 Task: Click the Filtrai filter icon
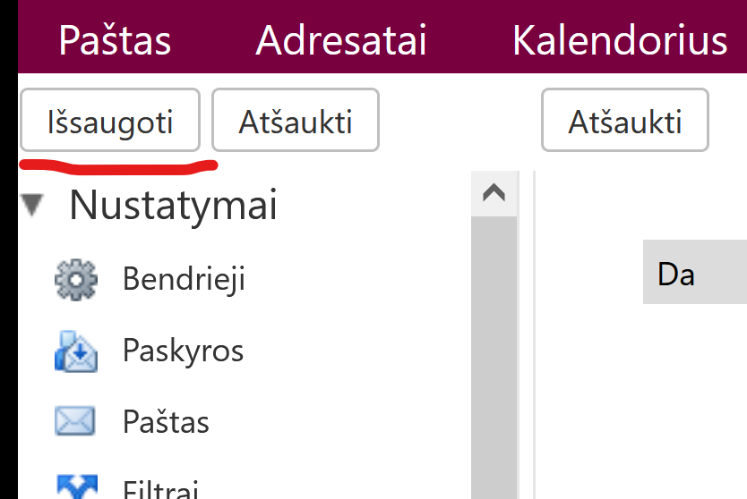click(75, 487)
